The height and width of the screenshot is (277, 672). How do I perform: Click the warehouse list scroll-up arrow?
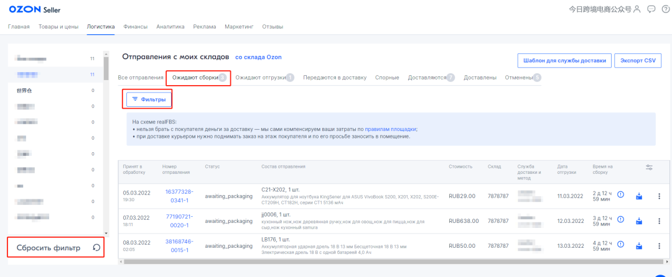[x=106, y=54]
